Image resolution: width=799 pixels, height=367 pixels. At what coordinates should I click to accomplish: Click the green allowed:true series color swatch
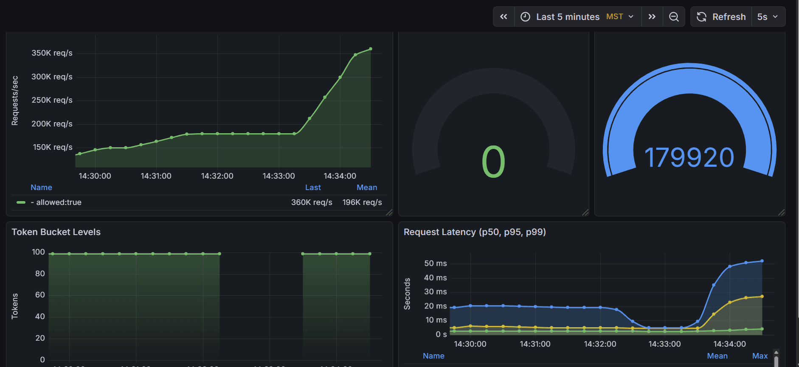point(21,202)
